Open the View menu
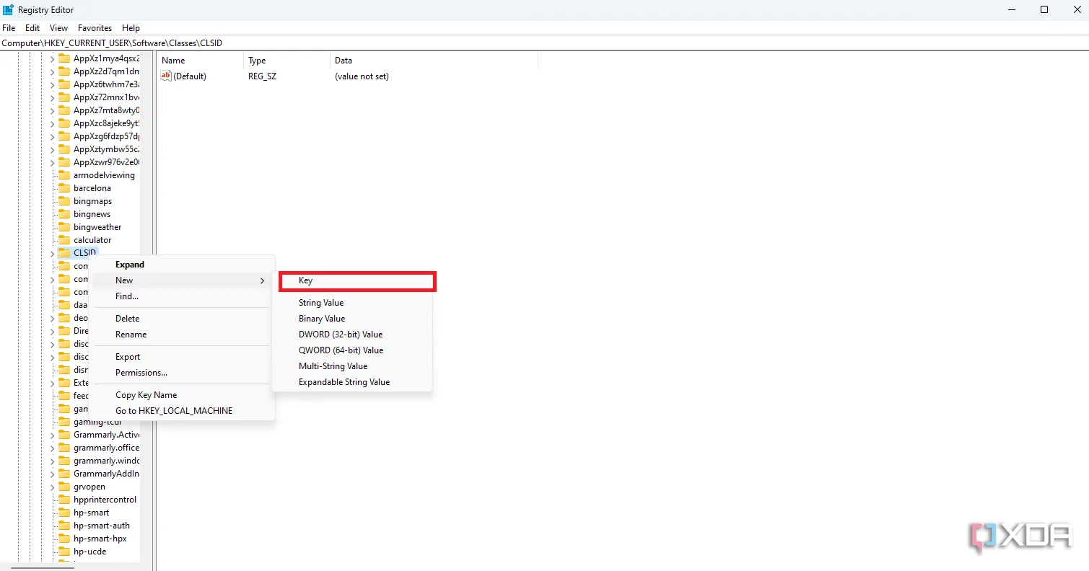 tap(58, 28)
